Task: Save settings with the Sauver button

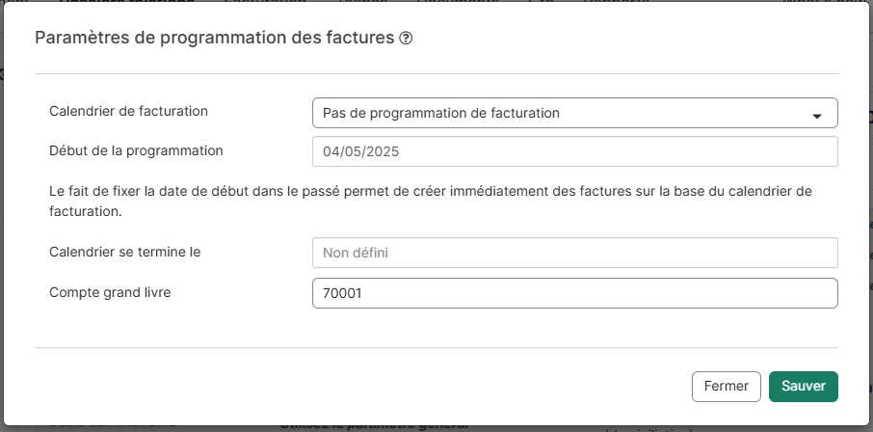Action: point(803,386)
